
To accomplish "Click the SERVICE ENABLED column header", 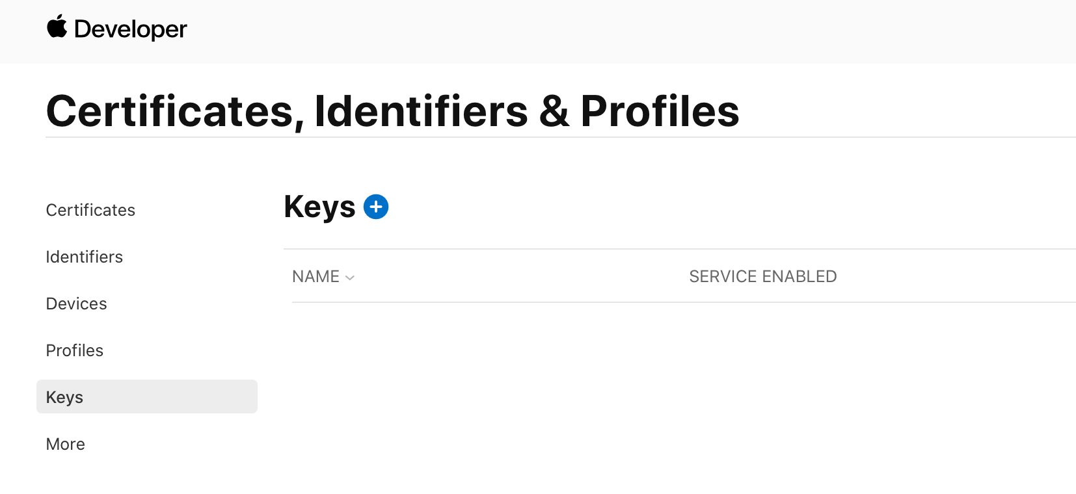I will (x=763, y=276).
